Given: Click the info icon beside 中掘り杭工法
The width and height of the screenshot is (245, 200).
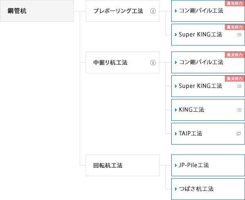Looking at the screenshot, I should point(153,63).
